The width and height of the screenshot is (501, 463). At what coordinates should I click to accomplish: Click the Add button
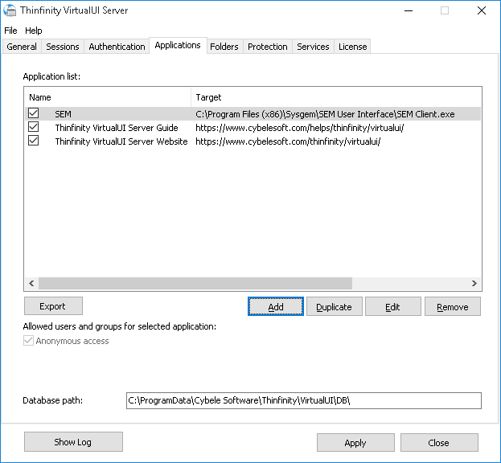pyautogui.click(x=276, y=307)
